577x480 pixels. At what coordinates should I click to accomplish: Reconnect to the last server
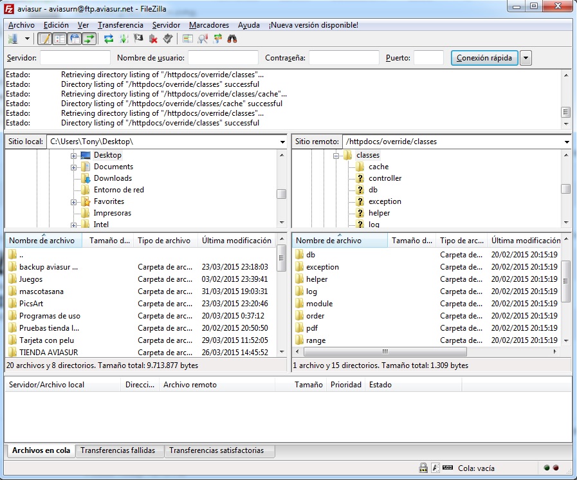pos(168,39)
